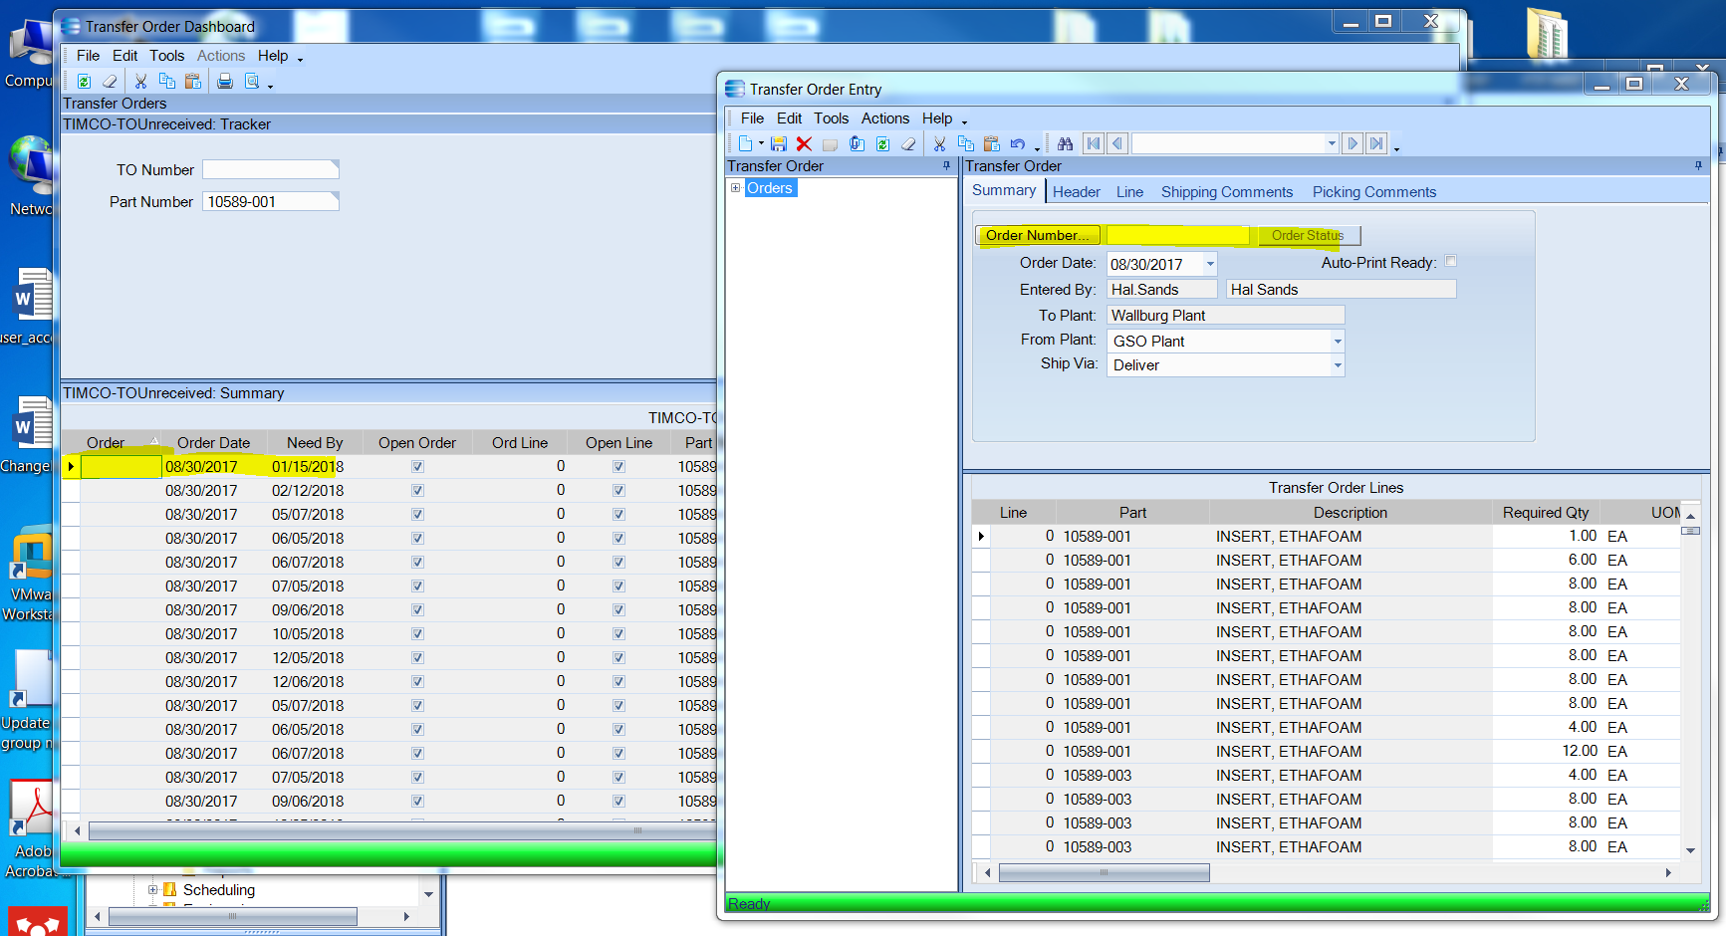
Task: Click the down arrow of Transfer Order Lines scrollbar
Action: click(x=1690, y=850)
